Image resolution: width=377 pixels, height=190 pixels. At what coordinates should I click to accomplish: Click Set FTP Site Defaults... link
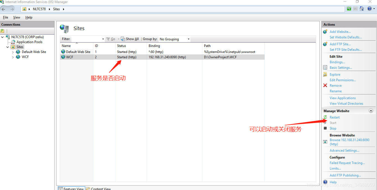coord(346,50)
